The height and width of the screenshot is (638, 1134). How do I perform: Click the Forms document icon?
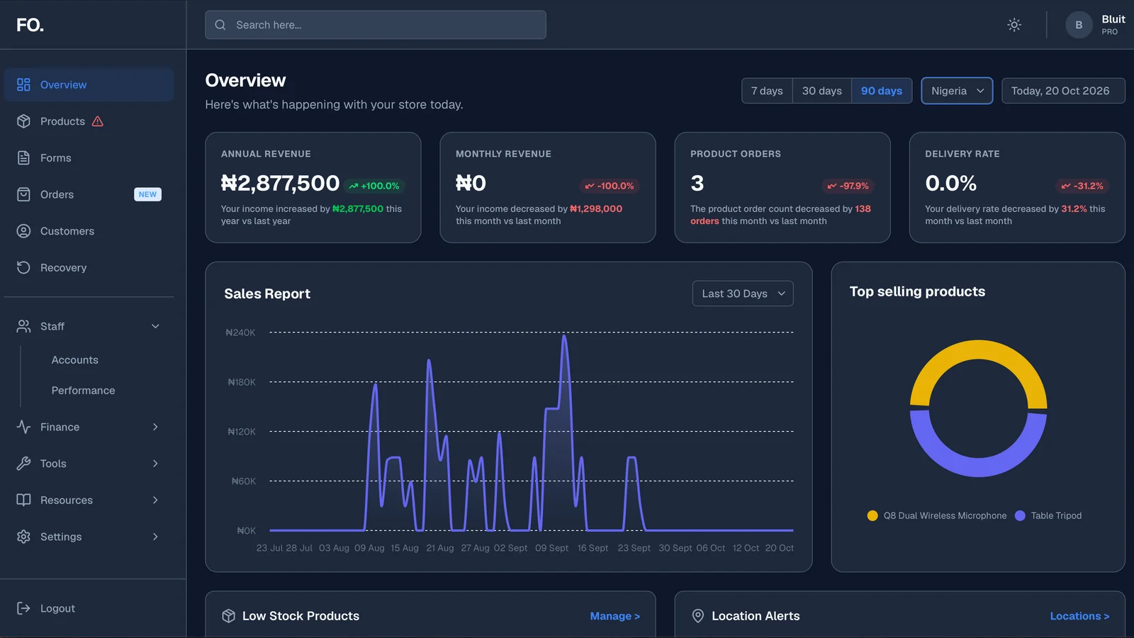tap(23, 158)
